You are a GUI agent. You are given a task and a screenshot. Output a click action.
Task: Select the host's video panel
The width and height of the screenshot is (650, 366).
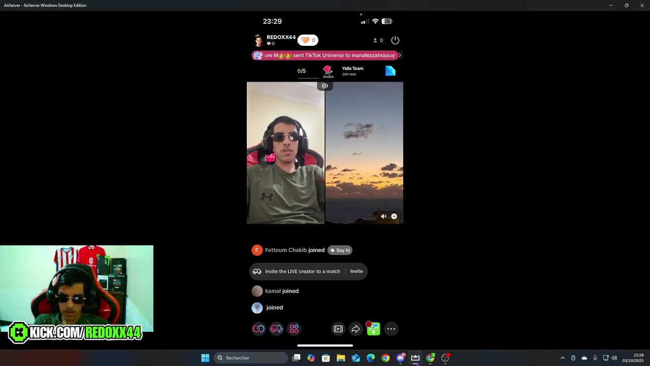point(285,152)
